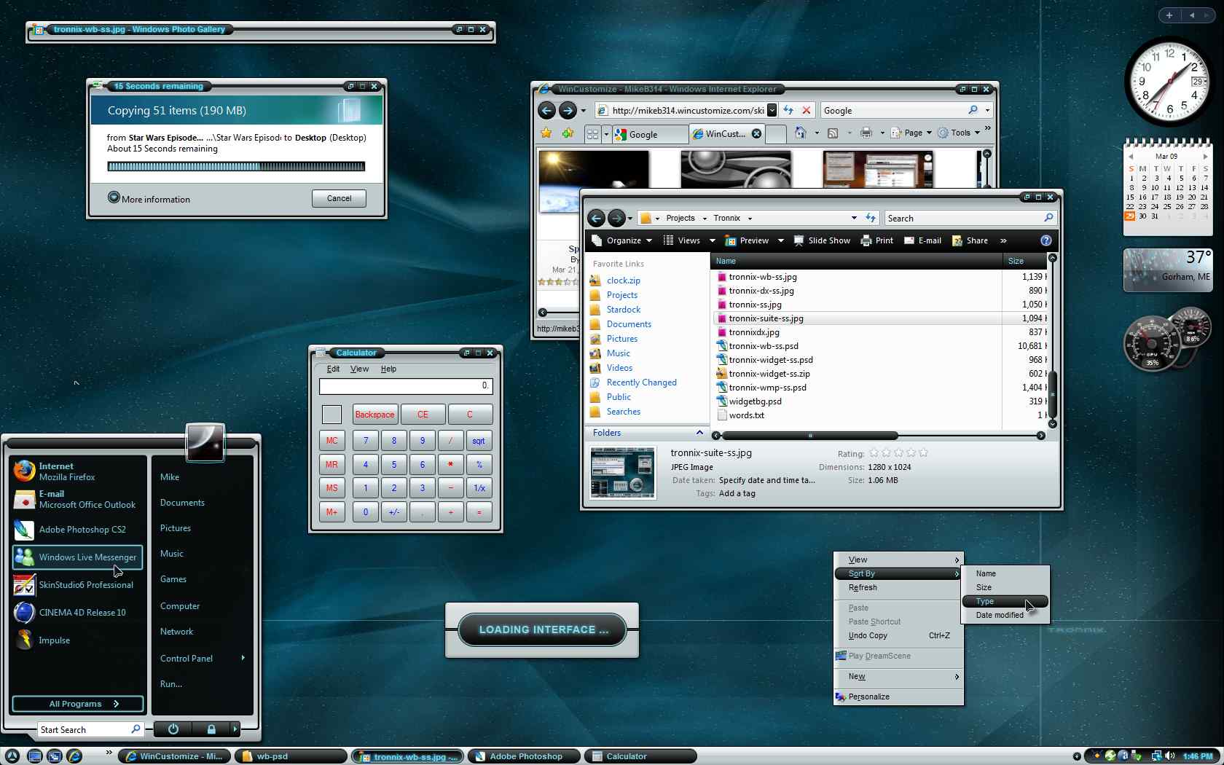Expand the Control Panel submenu arrow
Image resolution: width=1224 pixels, height=765 pixels.
(243, 658)
